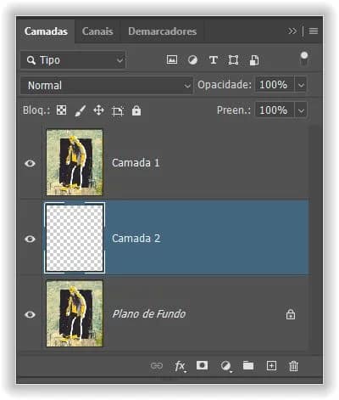Create new fill or adjustment layer
The height and width of the screenshot is (400, 339).
(x=225, y=366)
